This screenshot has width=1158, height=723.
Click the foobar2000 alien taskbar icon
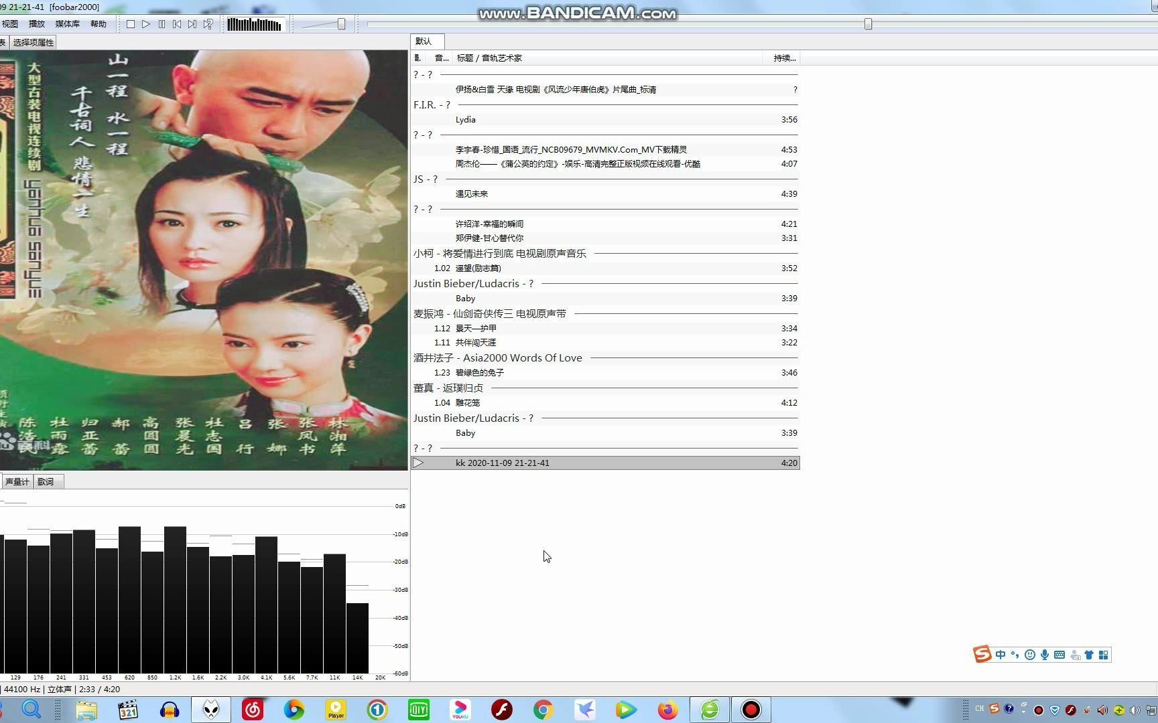pos(211,710)
